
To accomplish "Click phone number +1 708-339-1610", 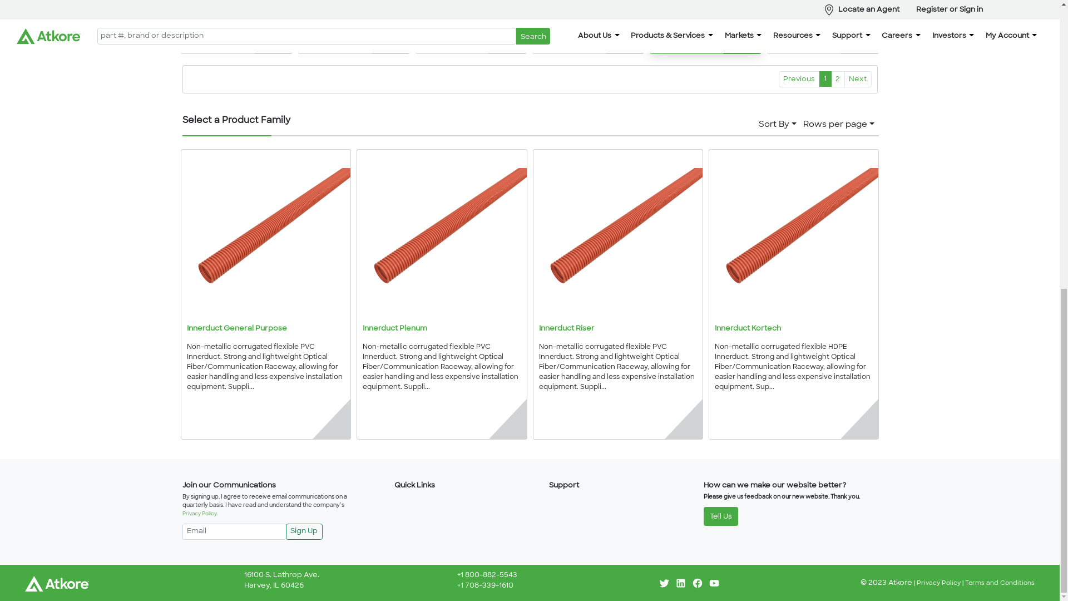I will (x=485, y=586).
